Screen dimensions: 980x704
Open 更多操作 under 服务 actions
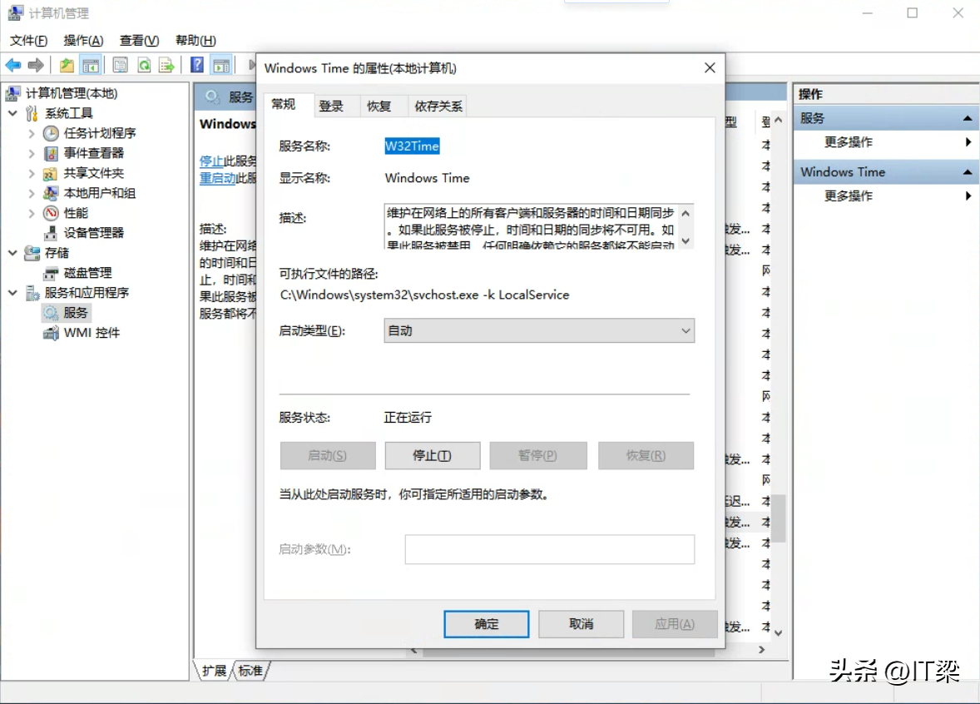coord(848,142)
